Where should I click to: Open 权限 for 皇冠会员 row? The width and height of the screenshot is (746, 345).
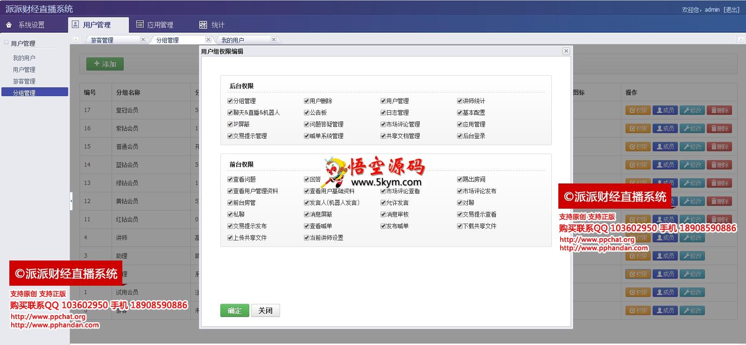(x=638, y=110)
